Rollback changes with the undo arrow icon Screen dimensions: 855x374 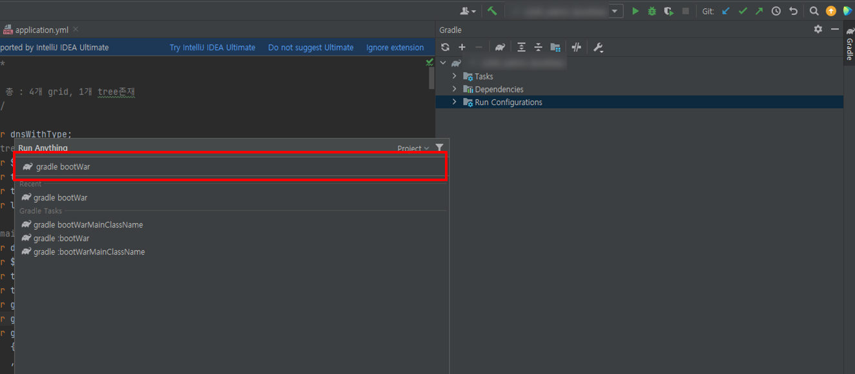(793, 11)
